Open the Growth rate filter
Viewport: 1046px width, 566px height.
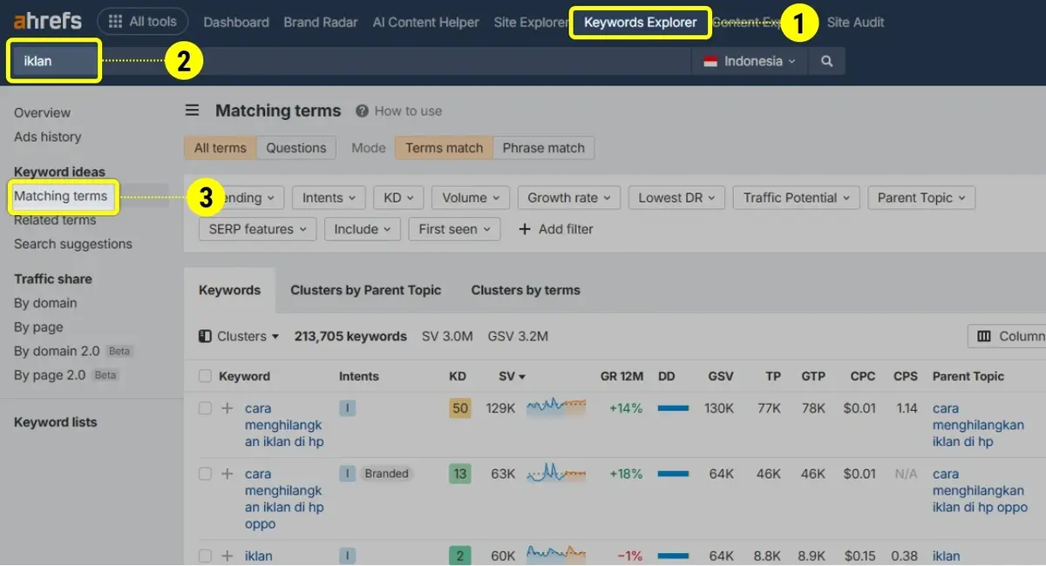569,198
